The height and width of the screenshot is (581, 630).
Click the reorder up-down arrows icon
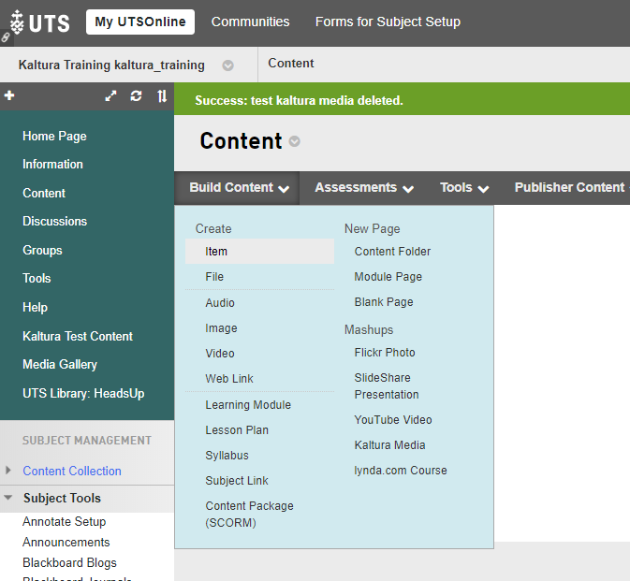161,96
